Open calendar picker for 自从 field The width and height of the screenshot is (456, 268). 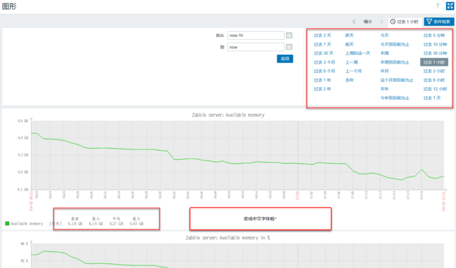[289, 35]
